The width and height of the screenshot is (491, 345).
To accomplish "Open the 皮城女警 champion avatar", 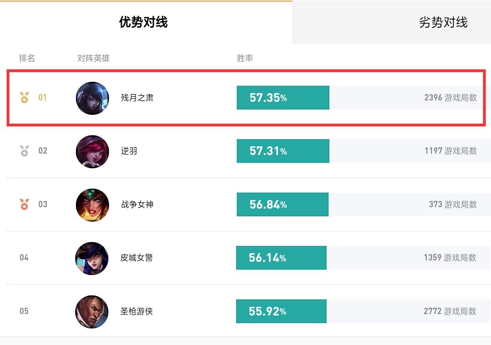I will click(92, 258).
